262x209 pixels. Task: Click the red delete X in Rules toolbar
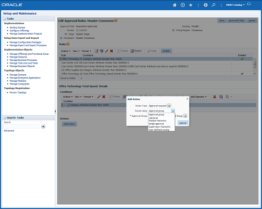click(111, 51)
